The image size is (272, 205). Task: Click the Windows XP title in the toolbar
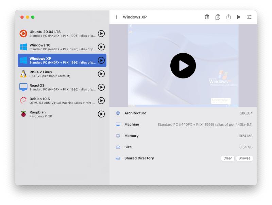pos(135,17)
